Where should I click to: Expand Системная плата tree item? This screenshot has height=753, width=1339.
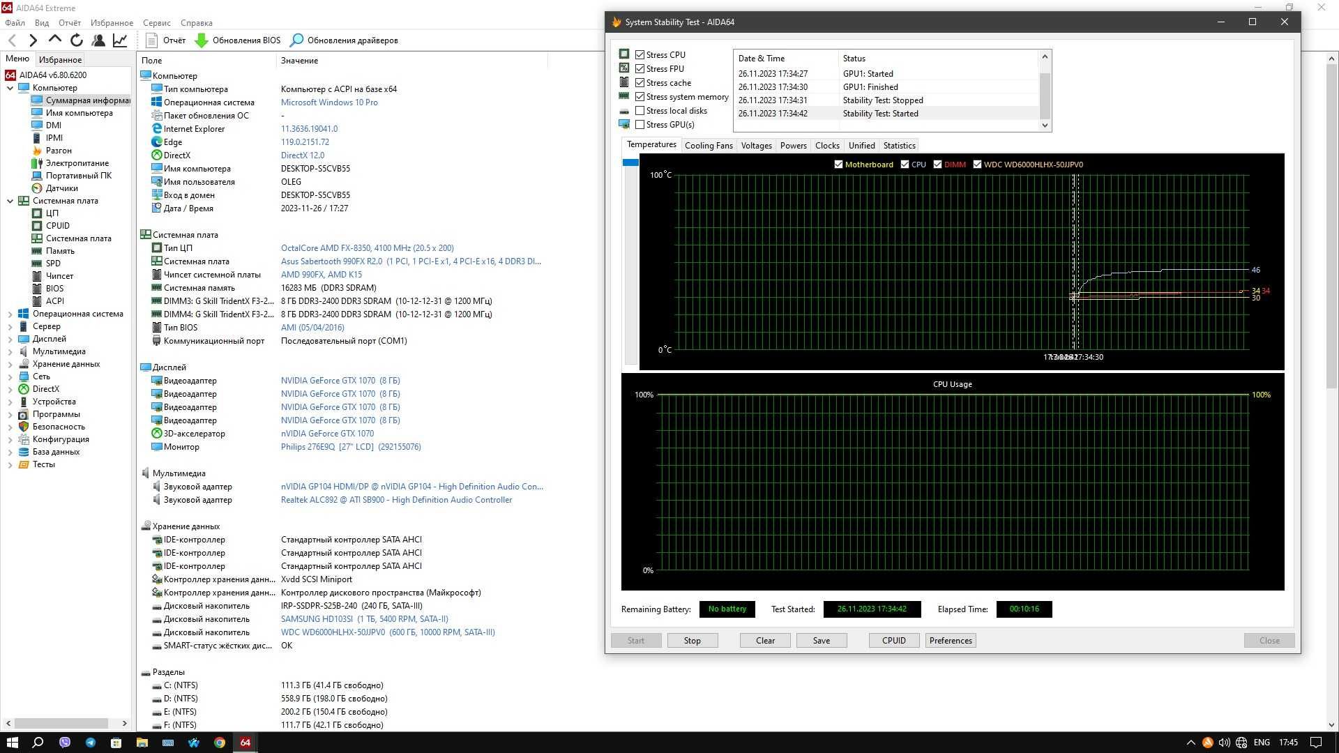[x=10, y=200]
